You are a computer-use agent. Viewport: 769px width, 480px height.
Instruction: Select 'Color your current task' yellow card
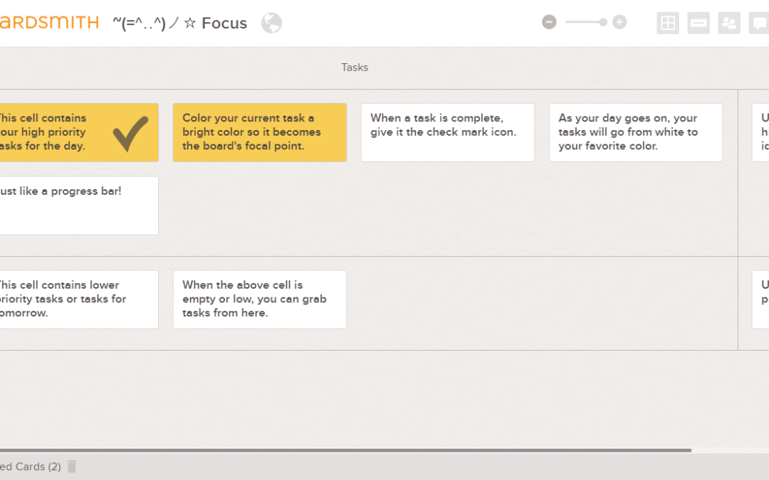(259, 132)
